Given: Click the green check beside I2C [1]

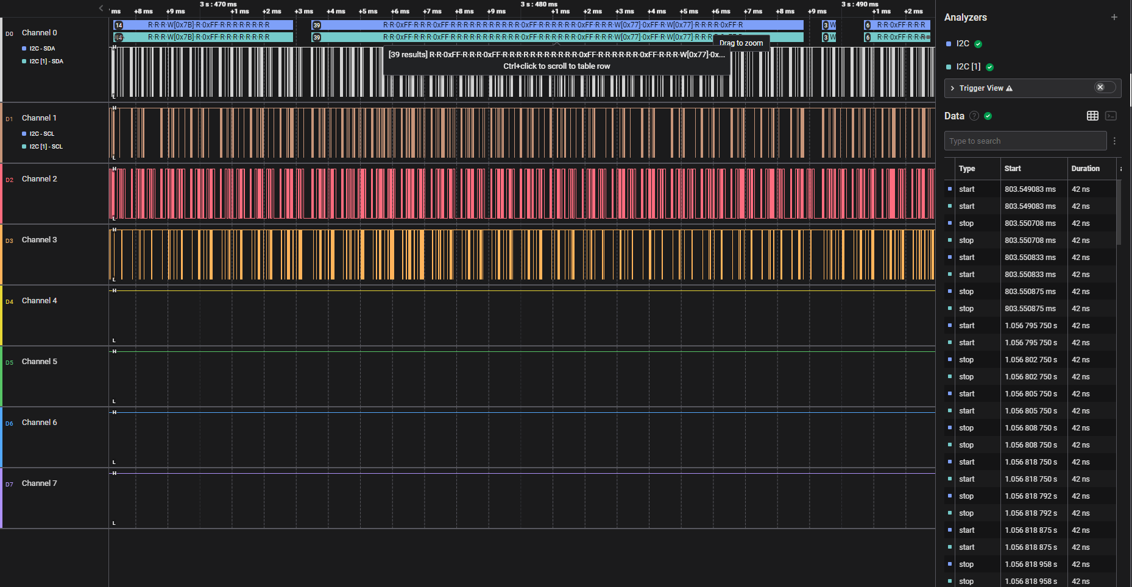Looking at the screenshot, I should click(989, 67).
